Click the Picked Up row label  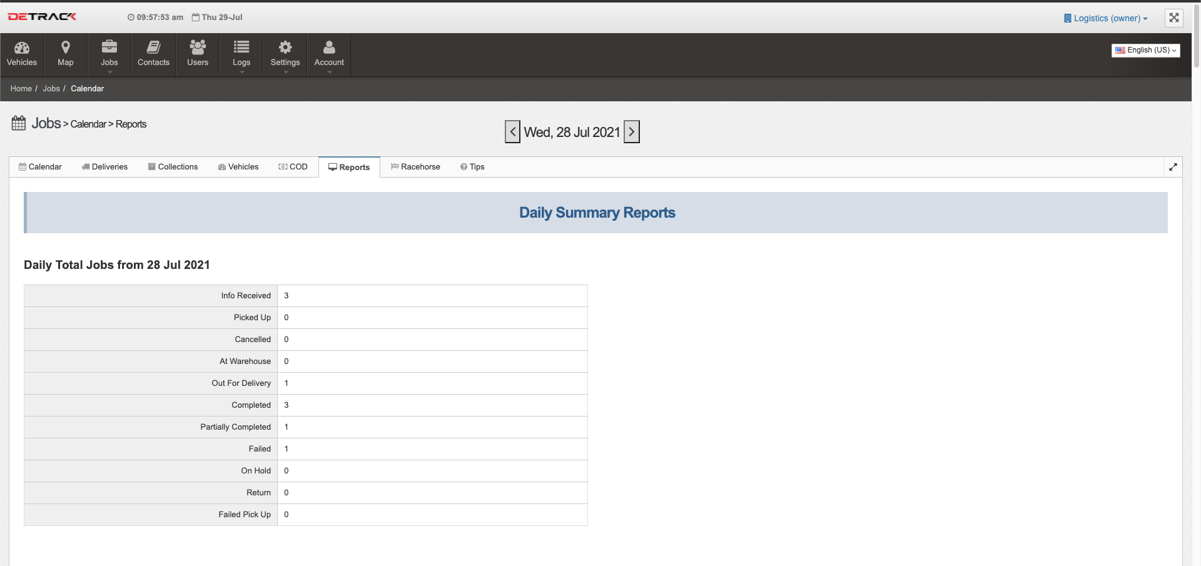(252, 318)
